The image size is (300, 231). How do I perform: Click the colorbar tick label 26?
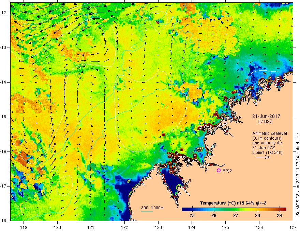click(214, 216)
